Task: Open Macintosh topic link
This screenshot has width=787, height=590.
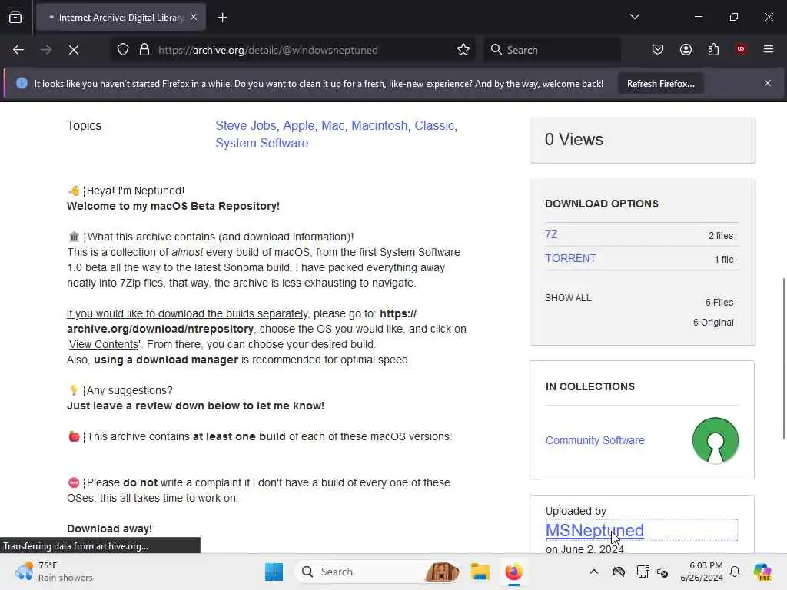Action: pos(379,125)
